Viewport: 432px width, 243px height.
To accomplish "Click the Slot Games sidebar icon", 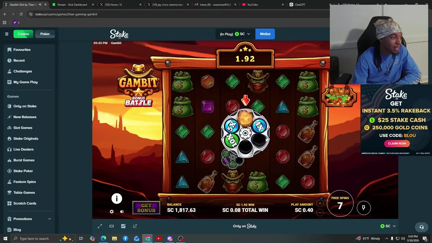I will coord(9,128).
